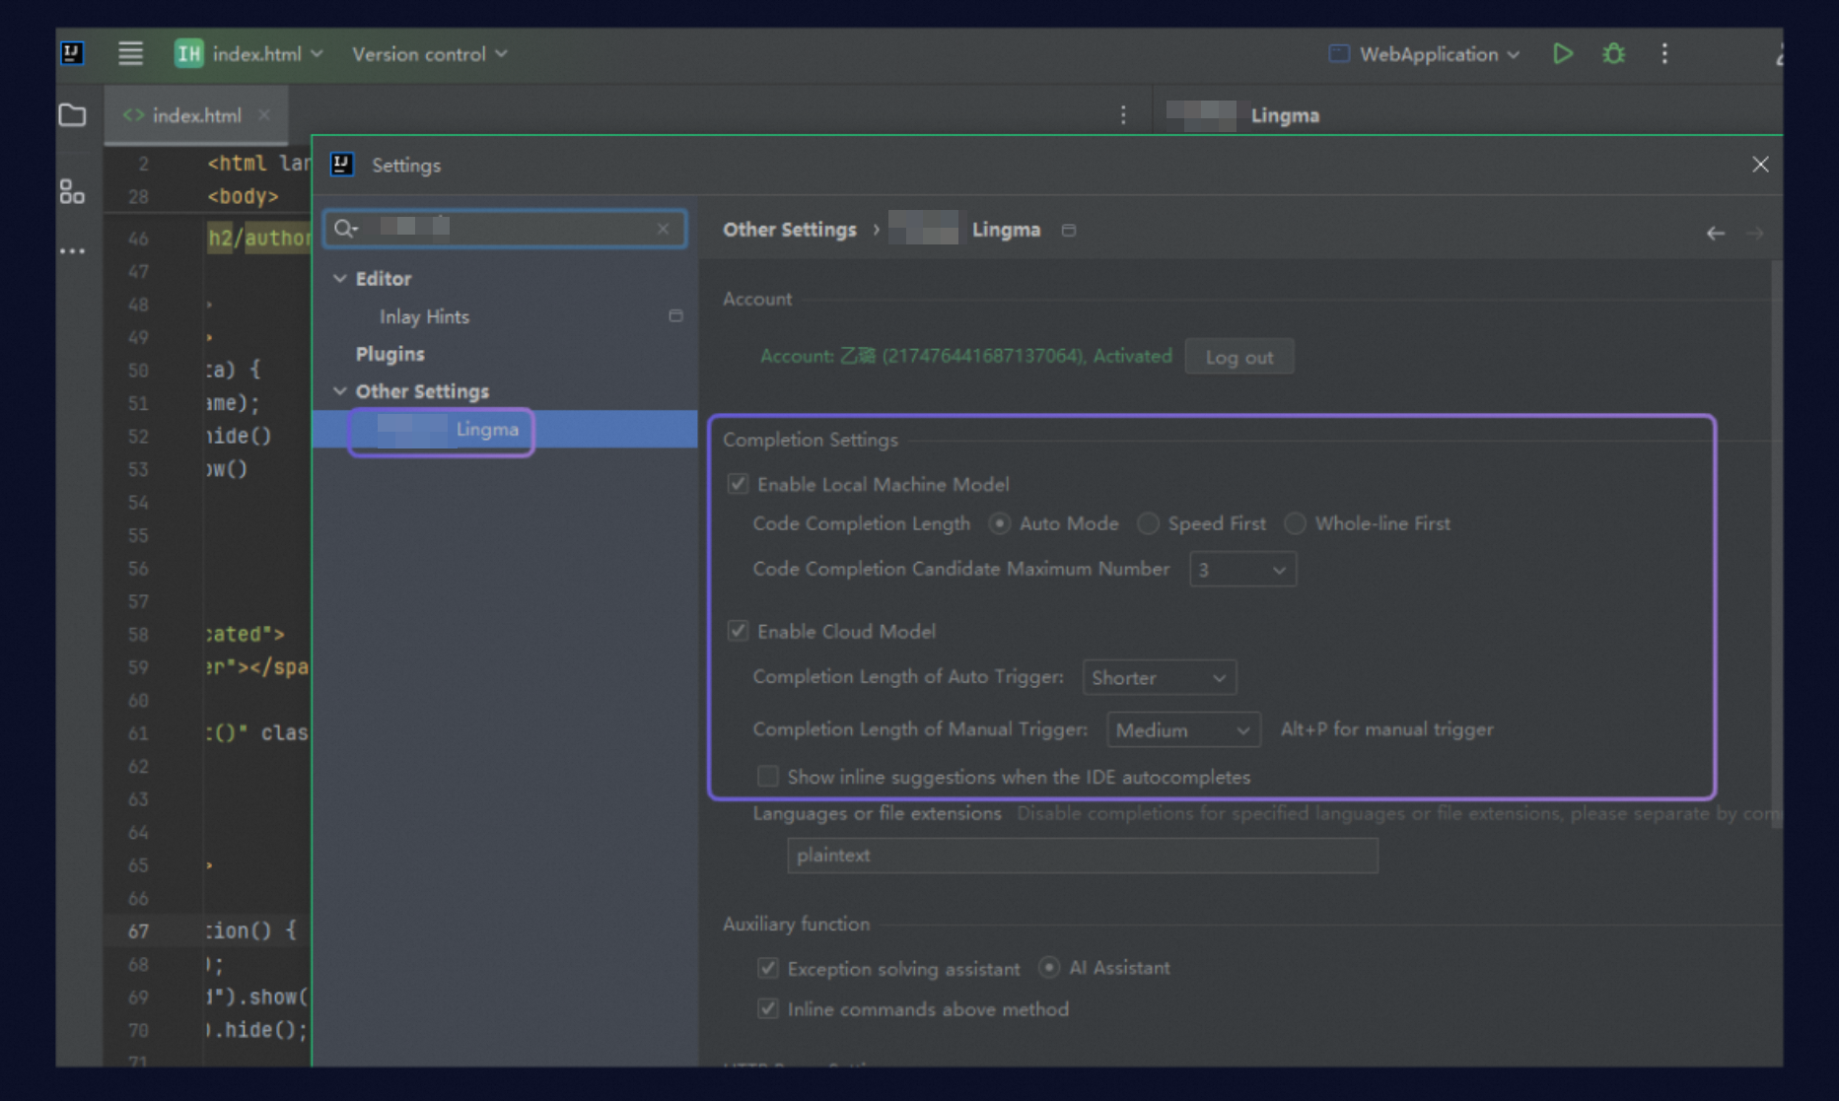
Task: Show more tool windows via ellipsis
Action: pyautogui.click(x=72, y=251)
